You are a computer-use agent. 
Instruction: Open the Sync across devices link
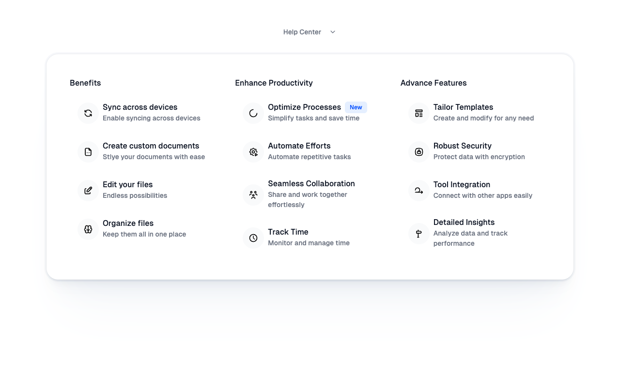coord(140,107)
